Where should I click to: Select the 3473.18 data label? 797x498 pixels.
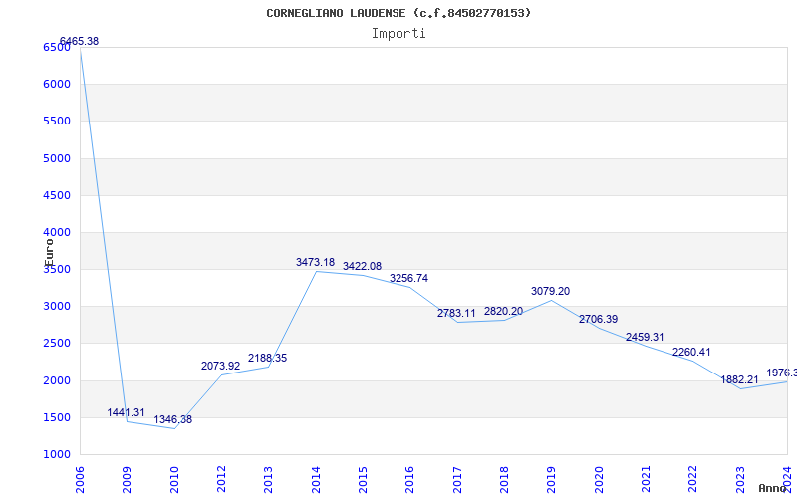pyautogui.click(x=315, y=262)
